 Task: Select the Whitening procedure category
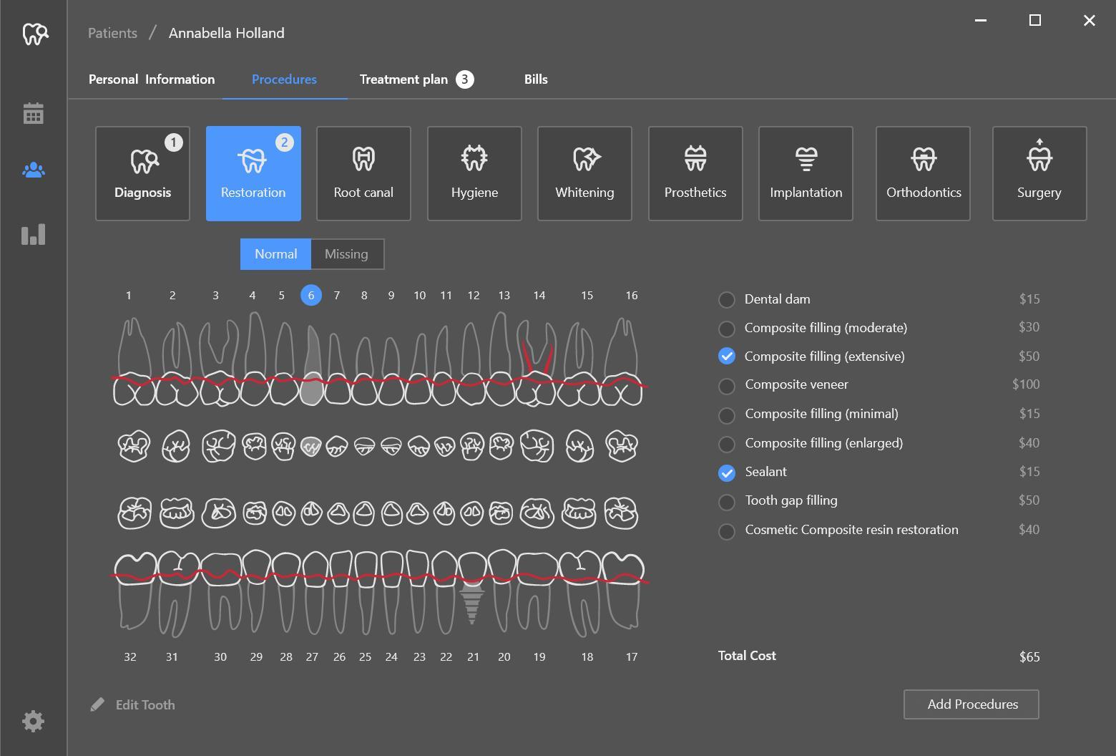coord(584,173)
